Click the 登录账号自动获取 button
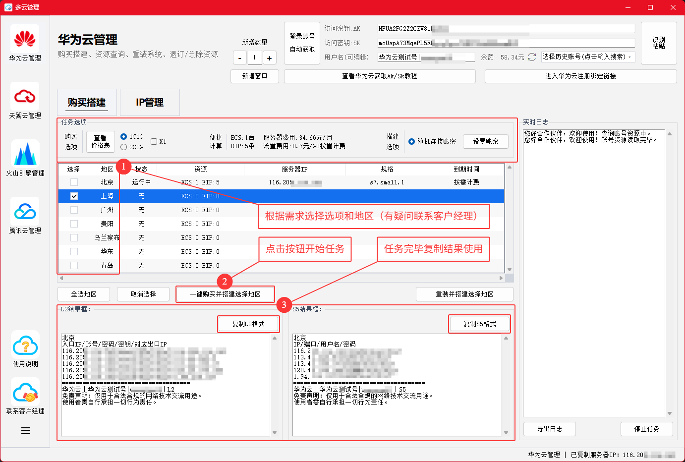The width and height of the screenshot is (685, 462). point(302,43)
